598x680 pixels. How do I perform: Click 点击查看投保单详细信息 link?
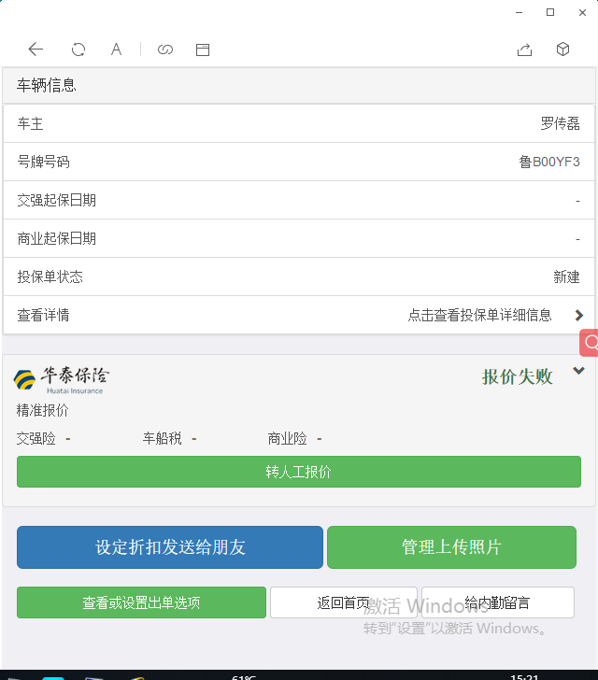pos(479,316)
